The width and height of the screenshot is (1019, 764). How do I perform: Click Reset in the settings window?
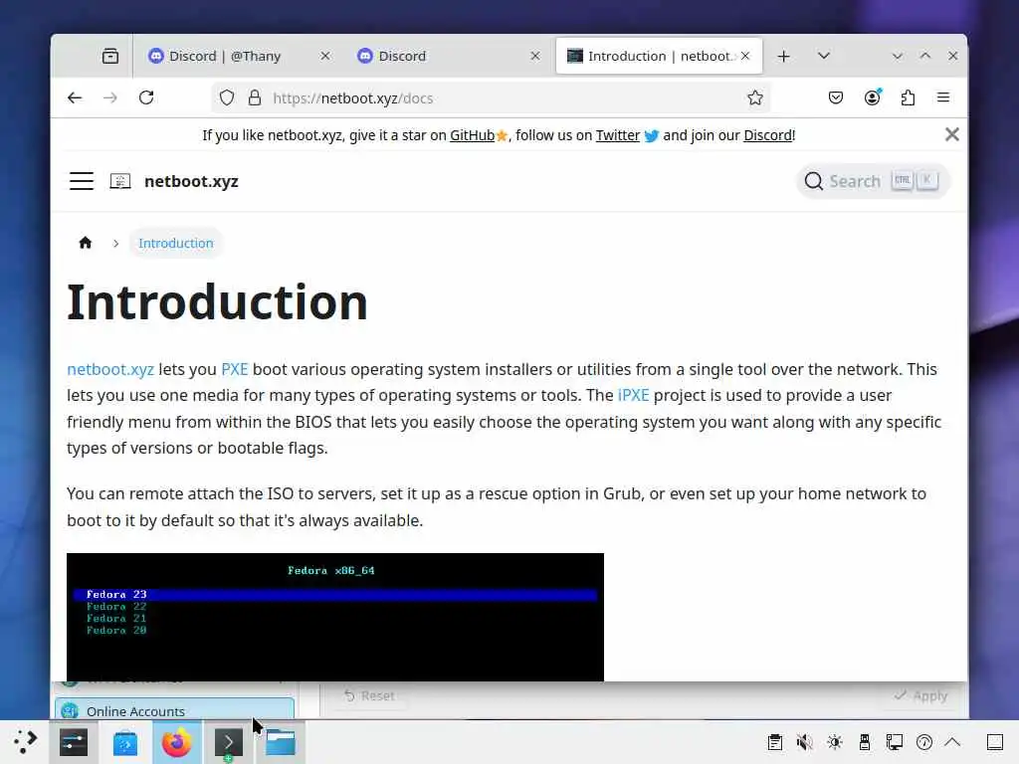[x=369, y=695]
